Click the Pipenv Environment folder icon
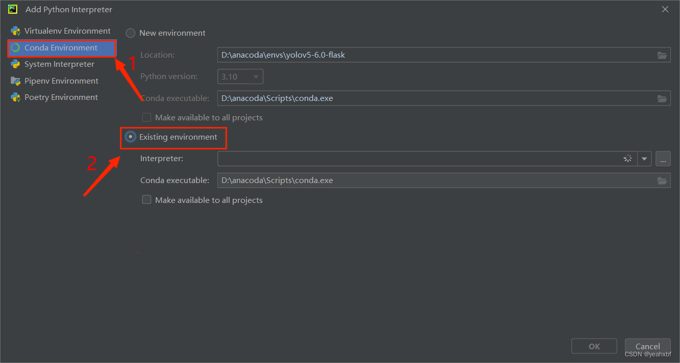The image size is (680, 363). pyautogui.click(x=15, y=81)
